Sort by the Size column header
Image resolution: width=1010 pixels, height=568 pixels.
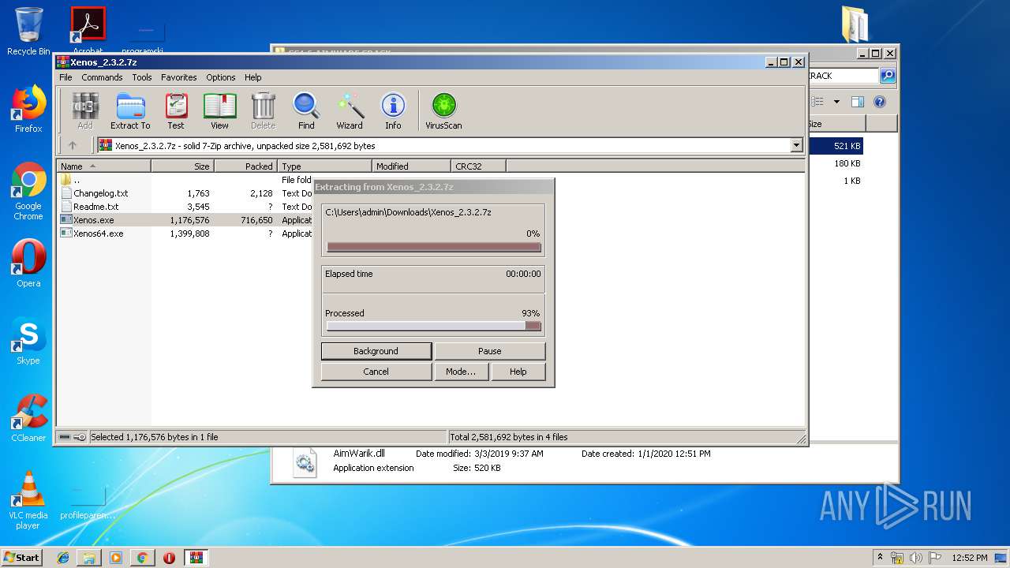coord(182,166)
